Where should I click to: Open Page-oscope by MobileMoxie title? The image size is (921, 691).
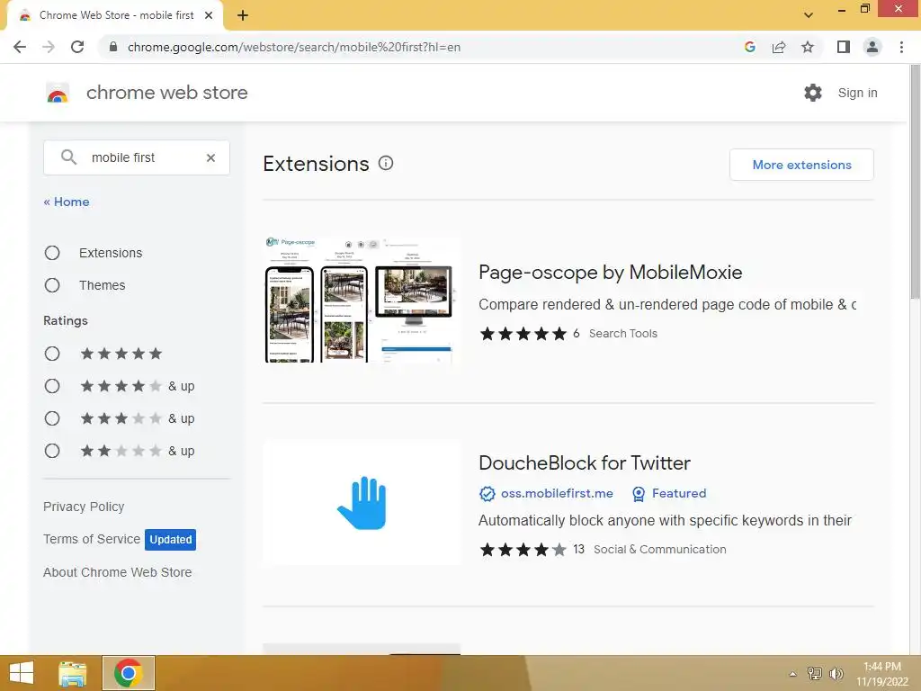click(x=611, y=272)
